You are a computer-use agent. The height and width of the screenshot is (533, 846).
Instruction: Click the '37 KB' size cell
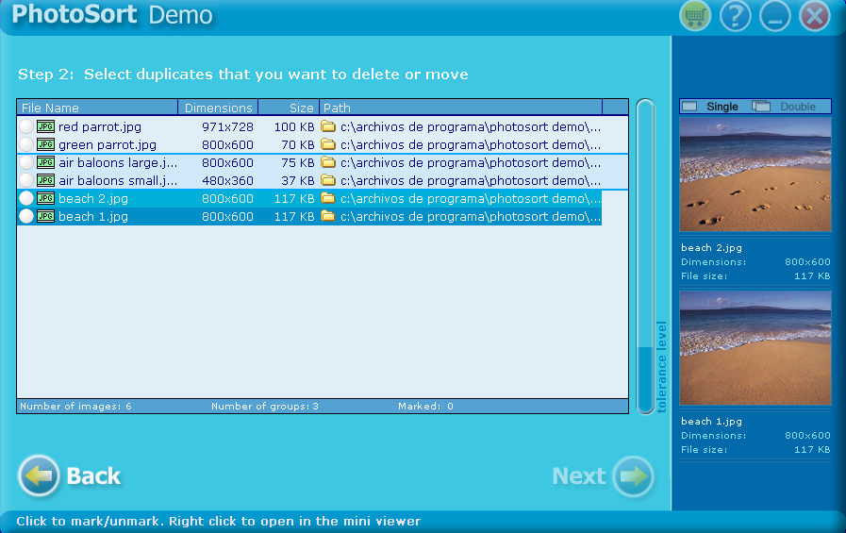(298, 180)
